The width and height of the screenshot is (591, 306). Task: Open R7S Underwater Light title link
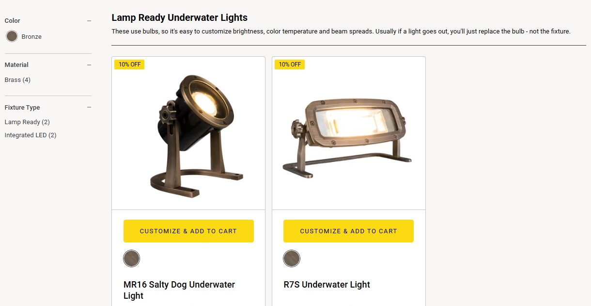pos(327,285)
